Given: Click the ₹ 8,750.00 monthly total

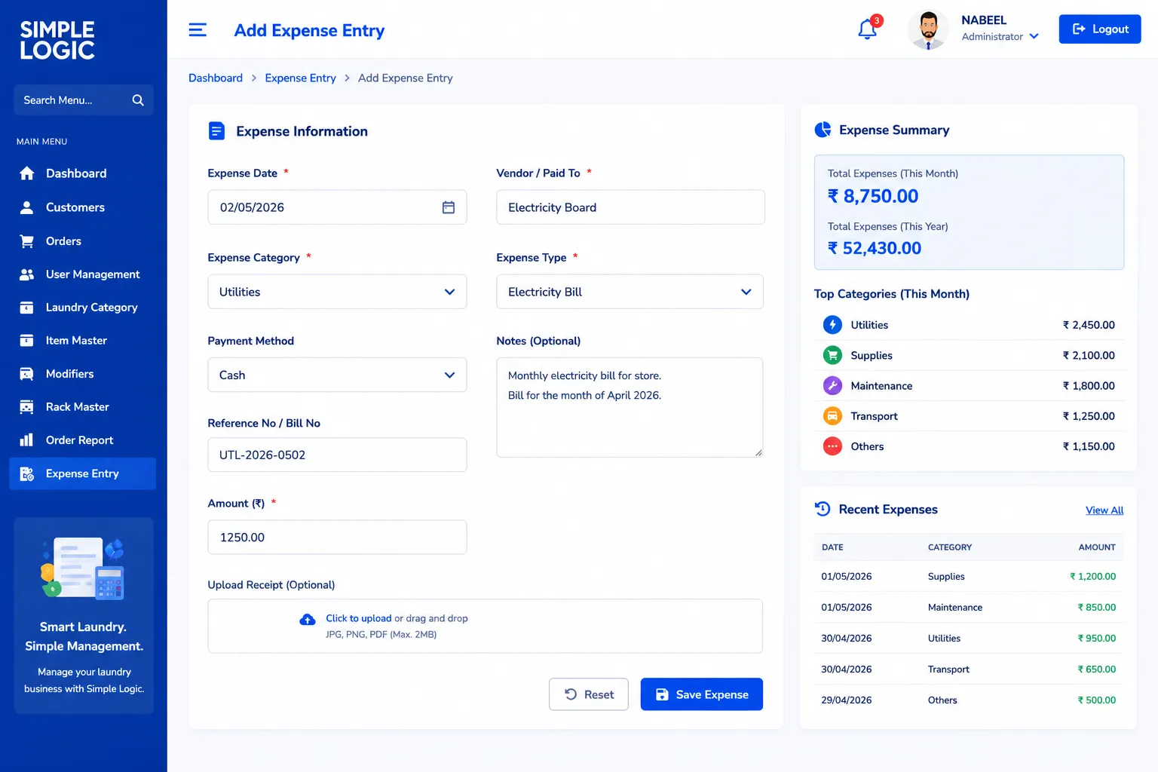Looking at the screenshot, I should point(873,196).
